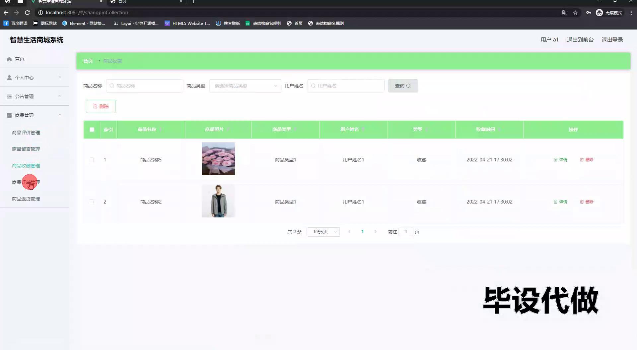Open the 10条/页 page size dropdown
The image size is (637, 350).
(x=323, y=232)
